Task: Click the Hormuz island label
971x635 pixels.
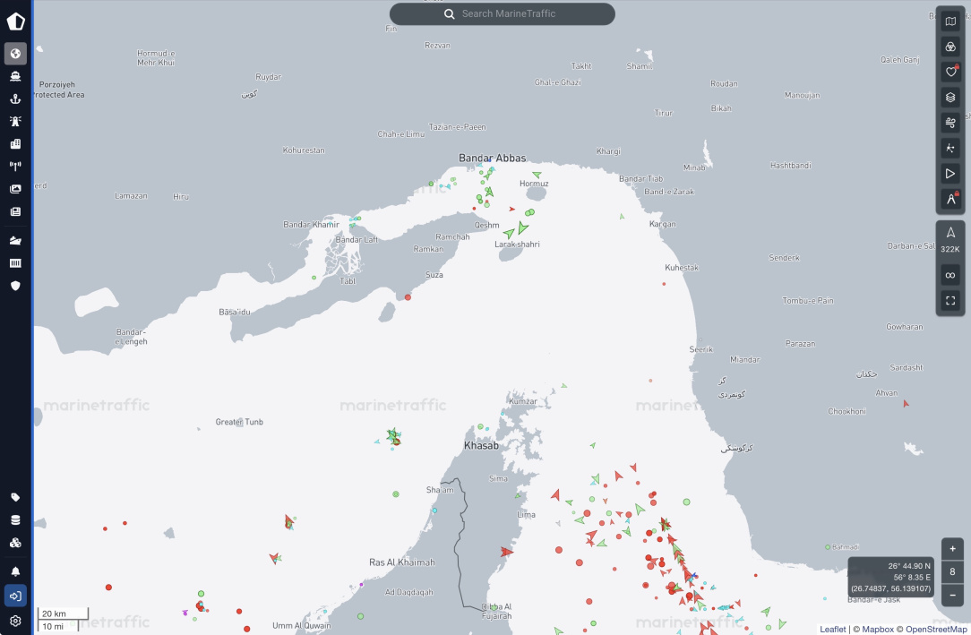Action: click(534, 184)
